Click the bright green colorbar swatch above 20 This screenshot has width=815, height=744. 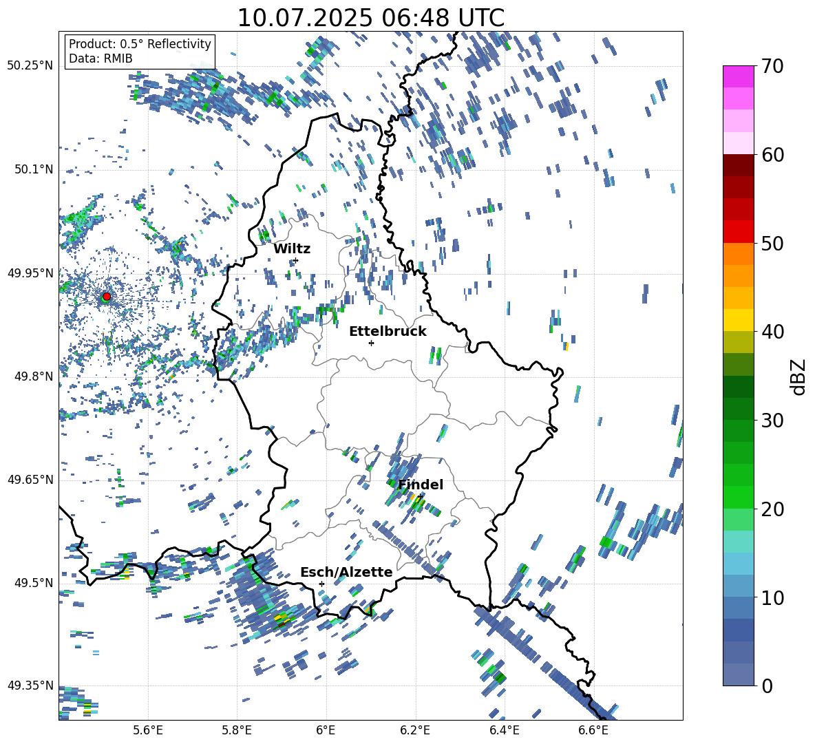(x=738, y=497)
